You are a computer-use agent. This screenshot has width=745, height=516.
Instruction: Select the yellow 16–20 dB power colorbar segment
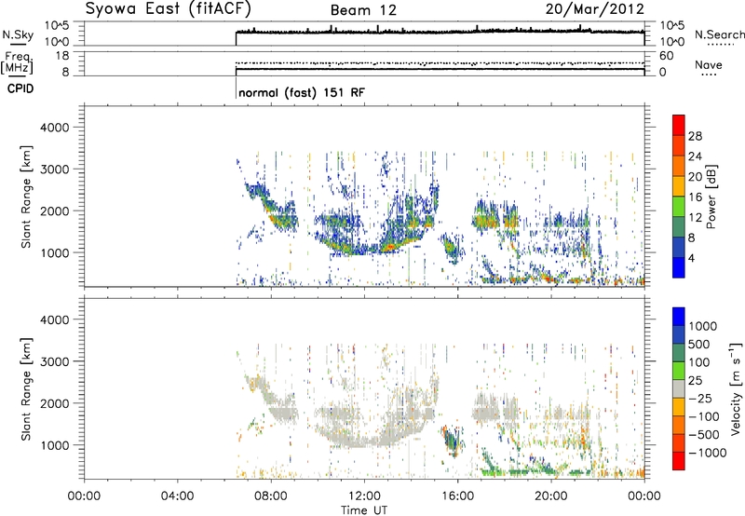pyautogui.click(x=679, y=186)
